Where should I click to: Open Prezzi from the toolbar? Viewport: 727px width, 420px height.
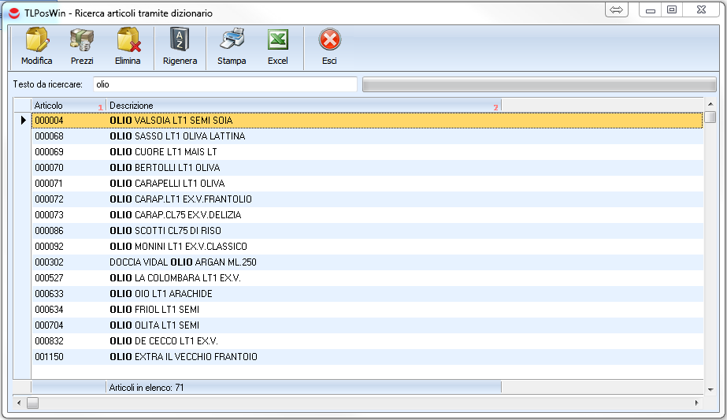[x=82, y=41]
